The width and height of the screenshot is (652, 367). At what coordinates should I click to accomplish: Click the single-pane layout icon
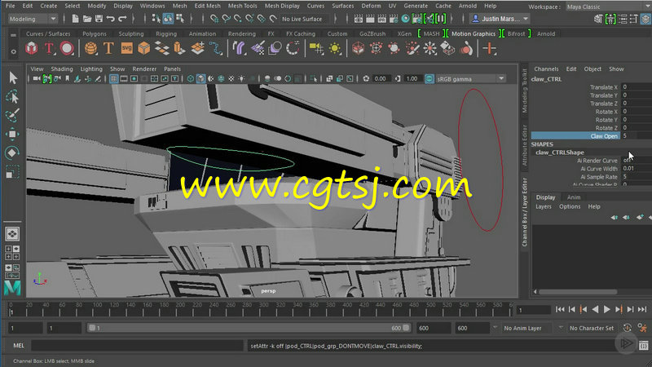(x=12, y=234)
